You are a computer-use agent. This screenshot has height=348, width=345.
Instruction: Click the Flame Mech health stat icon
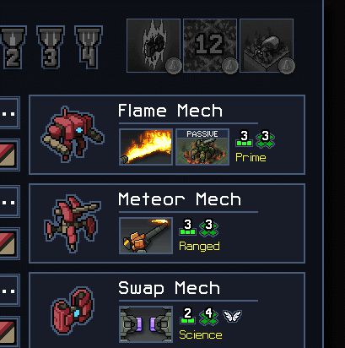click(244, 139)
